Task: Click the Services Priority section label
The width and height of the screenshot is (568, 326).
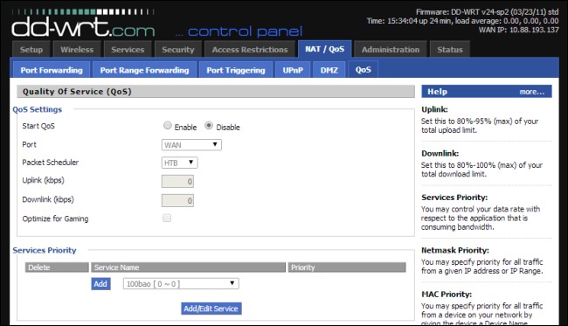Action: point(45,250)
